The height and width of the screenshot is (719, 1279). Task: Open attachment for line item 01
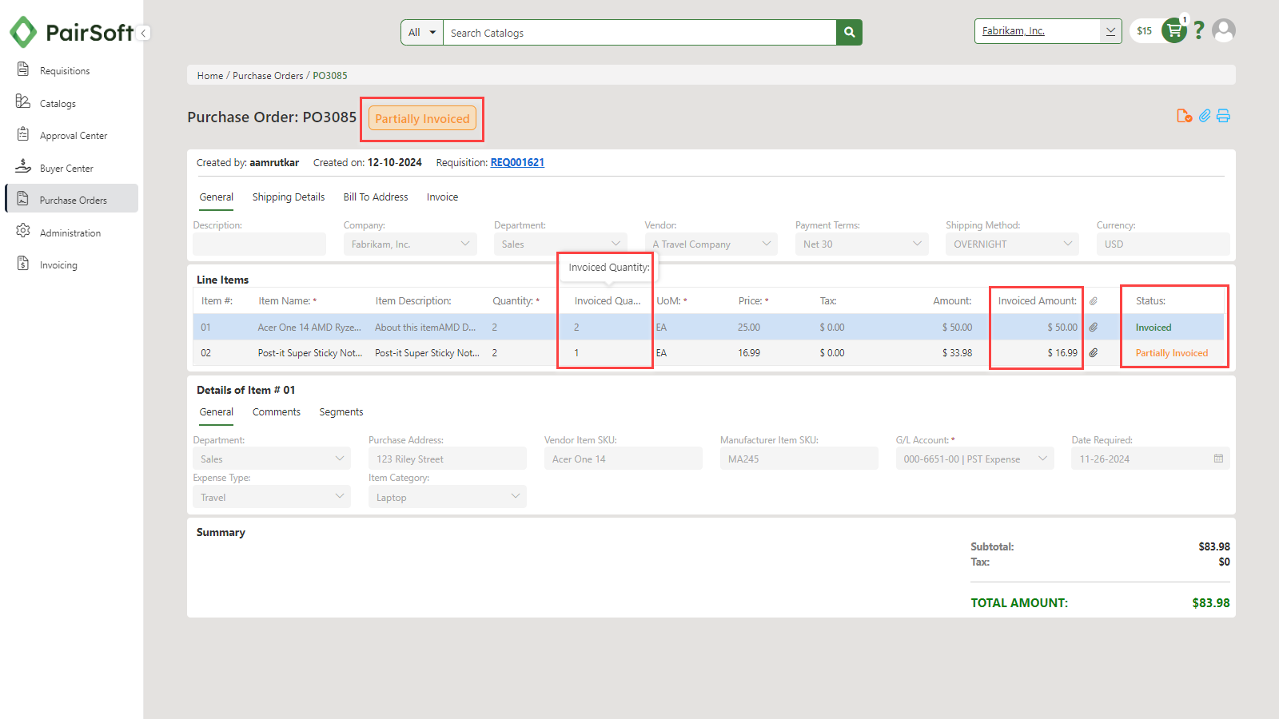pyautogui.click(x=1093, y=328)
